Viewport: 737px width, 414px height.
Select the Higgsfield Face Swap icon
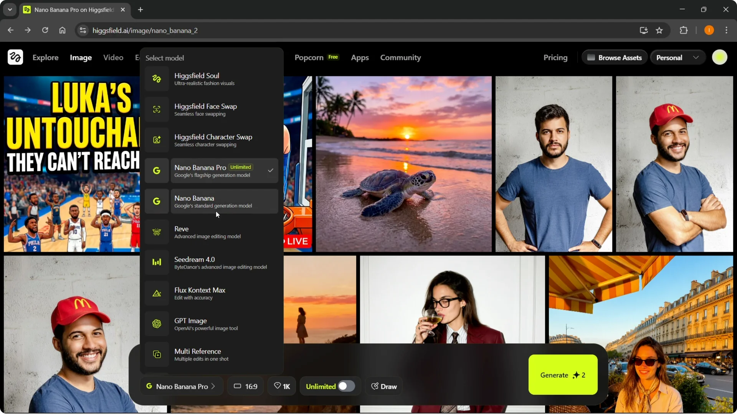point(157,110)
